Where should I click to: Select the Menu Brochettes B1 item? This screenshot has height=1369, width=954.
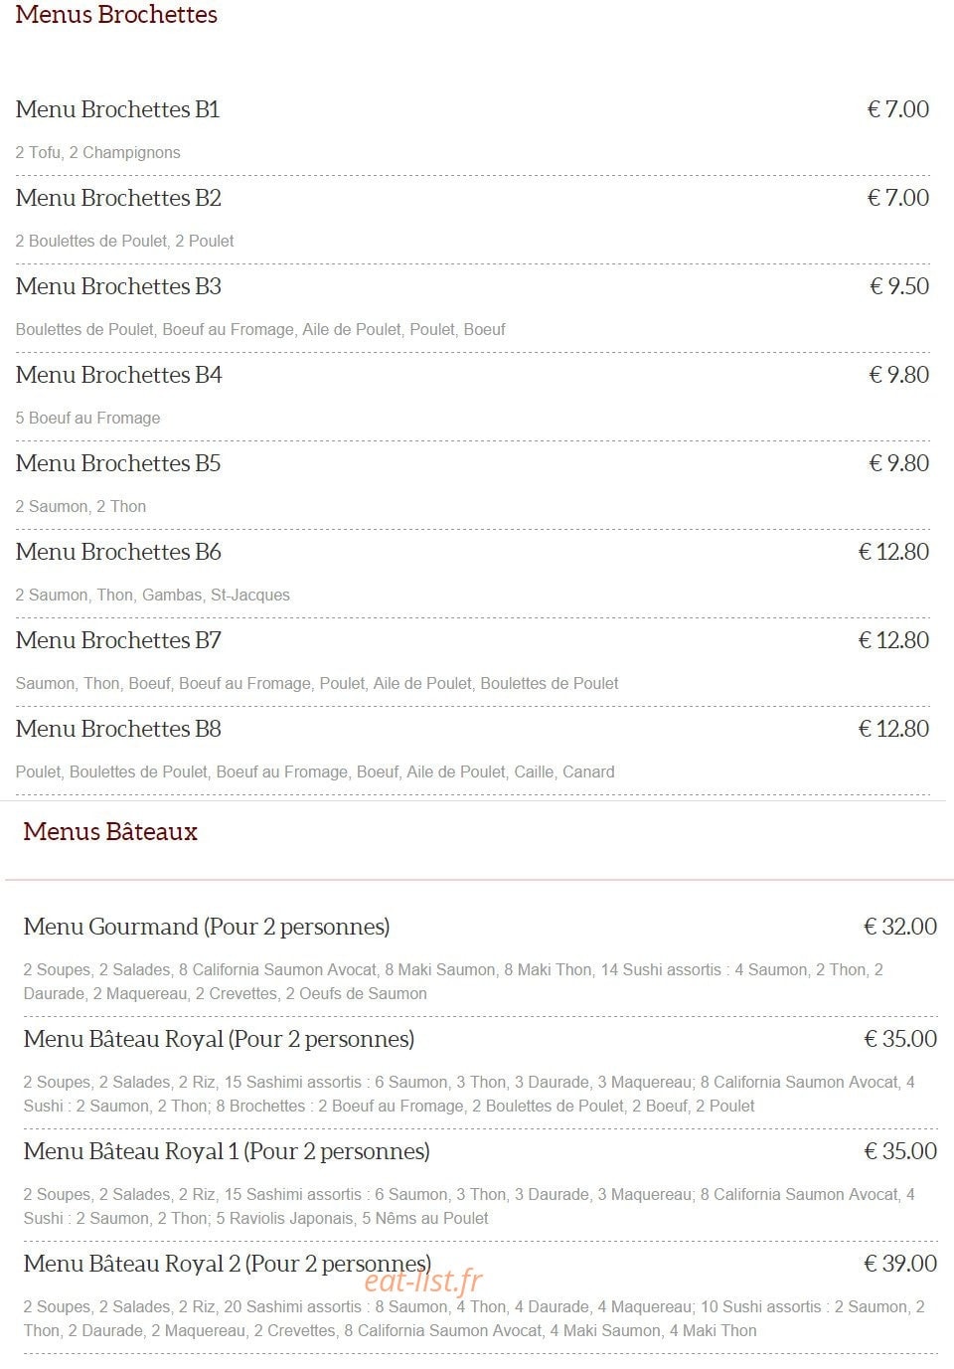[x=117, y=109]
